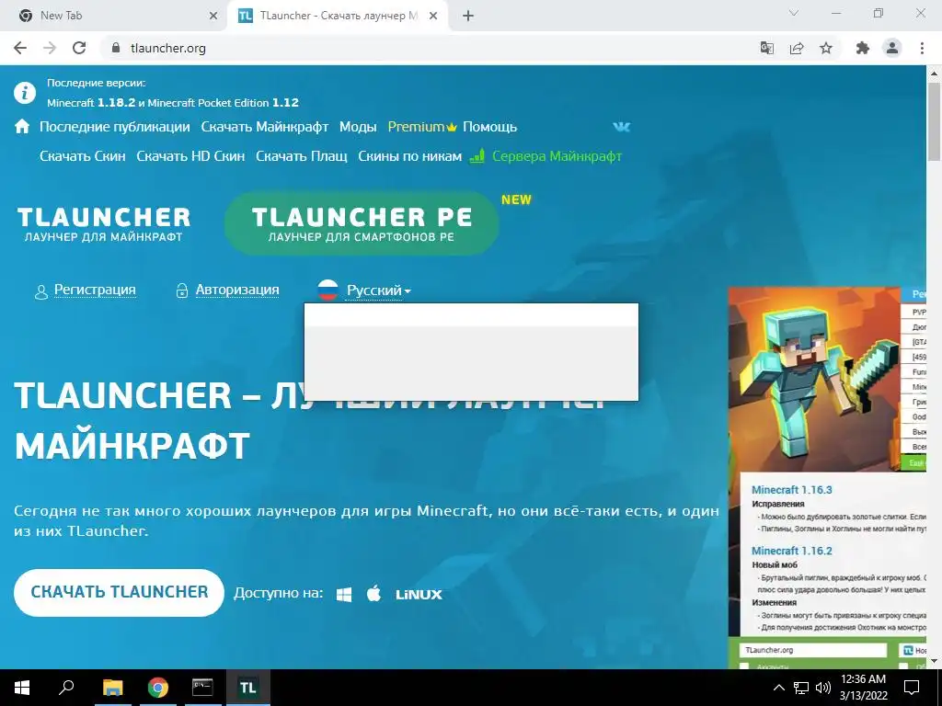Open a new browser tab
Image resolution: width=942 pixels, height=706 pixels.
(x=468, y=17)
